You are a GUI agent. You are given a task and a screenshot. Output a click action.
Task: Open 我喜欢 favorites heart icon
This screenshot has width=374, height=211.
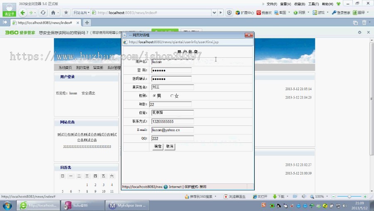click(264, 12)
